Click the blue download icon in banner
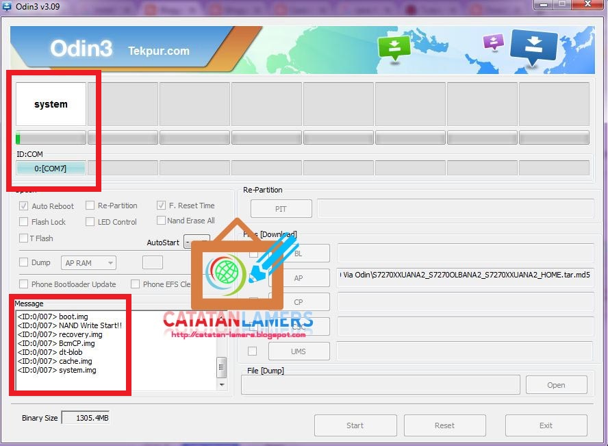 tap(534, 47)
